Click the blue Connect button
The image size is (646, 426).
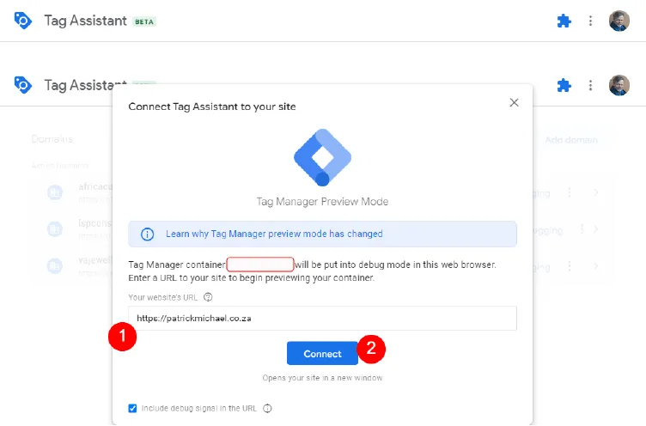[x=322, y=354]
